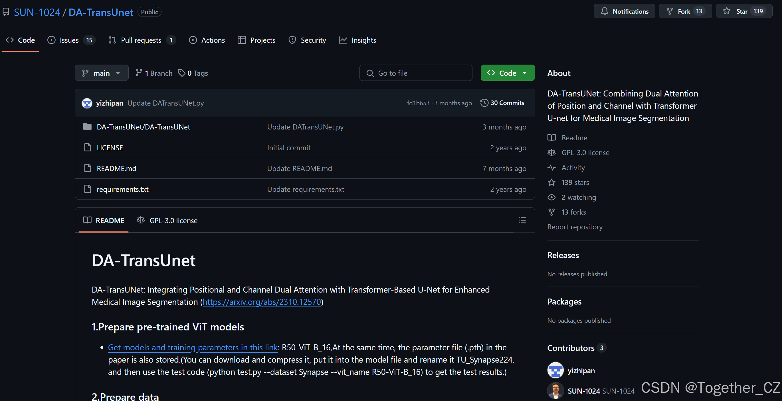Open the arxiv.org/abs/2310.12570 link

point(261,302)
